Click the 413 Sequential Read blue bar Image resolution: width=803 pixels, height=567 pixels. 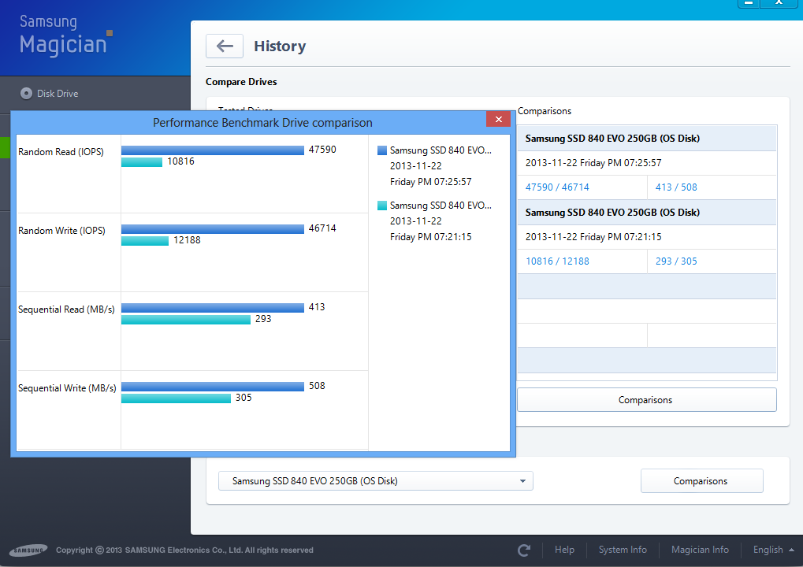point(213,308)
